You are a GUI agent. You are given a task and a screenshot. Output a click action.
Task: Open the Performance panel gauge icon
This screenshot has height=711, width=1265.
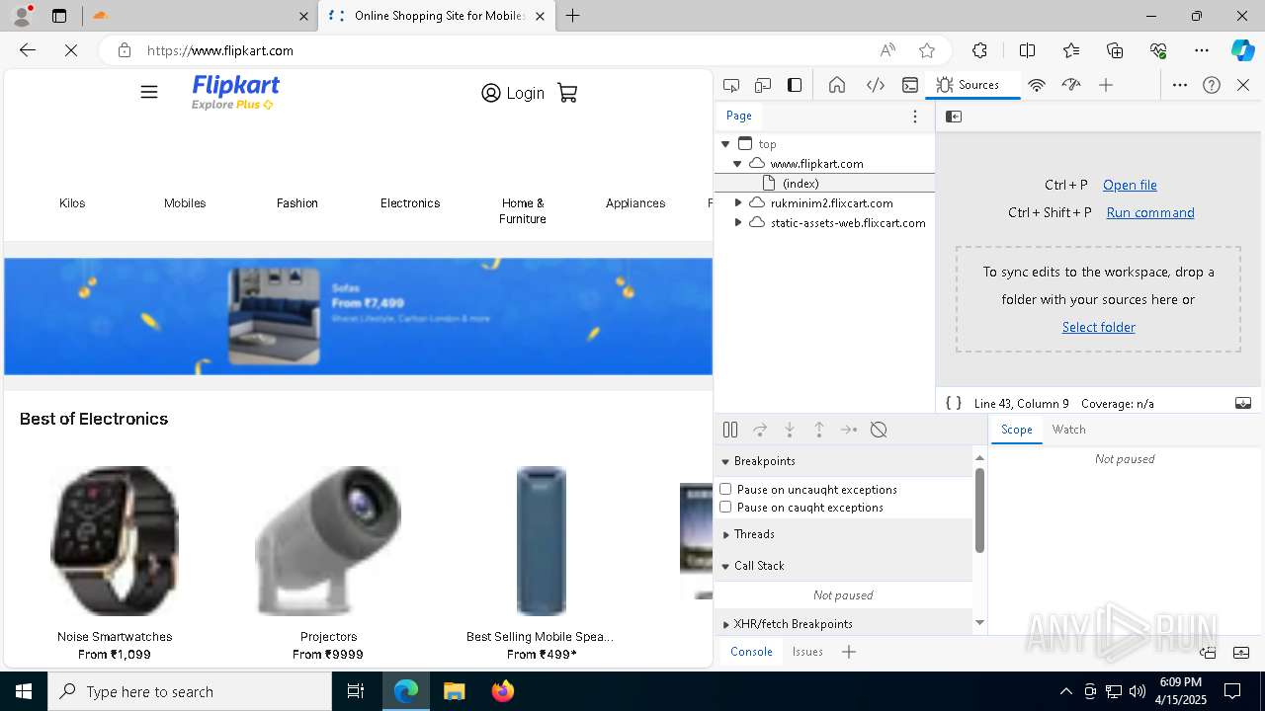tap(1071, 85)
